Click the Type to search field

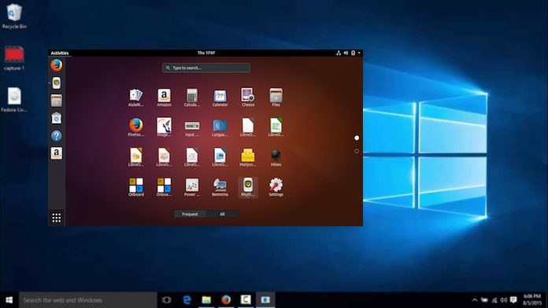pos(205,68)
